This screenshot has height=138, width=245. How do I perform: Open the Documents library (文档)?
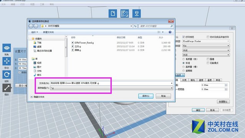pyautogui.click(x=38, y=71)
